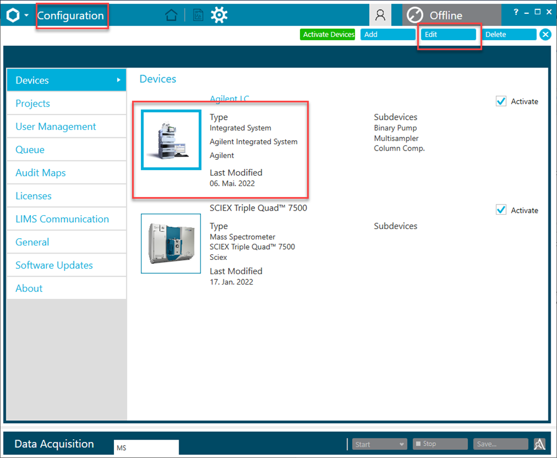
Task: Expand the dropdown arrow beside the logo
Action: click(26, 15)
